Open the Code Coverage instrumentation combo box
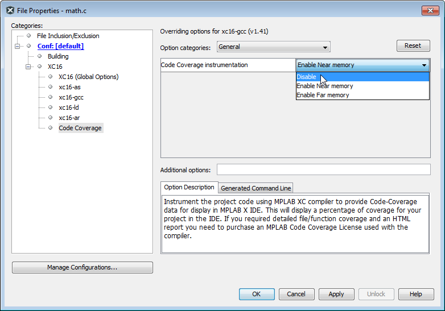The width and height of the screenshot is (445, 311). point(362,65)
